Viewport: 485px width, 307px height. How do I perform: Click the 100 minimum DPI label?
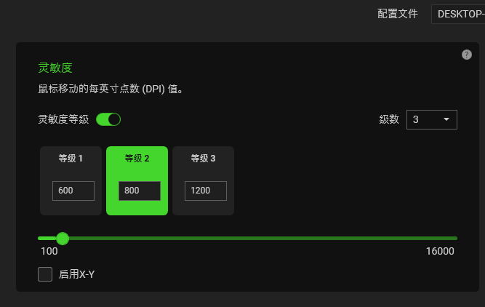[x=49, y=251]
